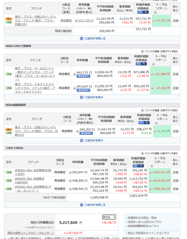Switch つみたてNISA table valuation to %

[x=141, y=166]
